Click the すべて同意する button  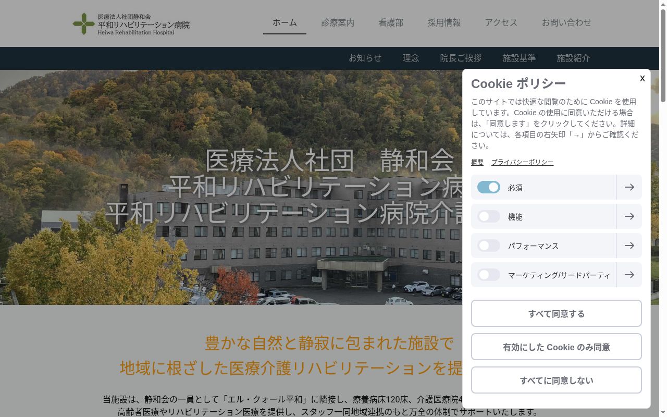557,313
